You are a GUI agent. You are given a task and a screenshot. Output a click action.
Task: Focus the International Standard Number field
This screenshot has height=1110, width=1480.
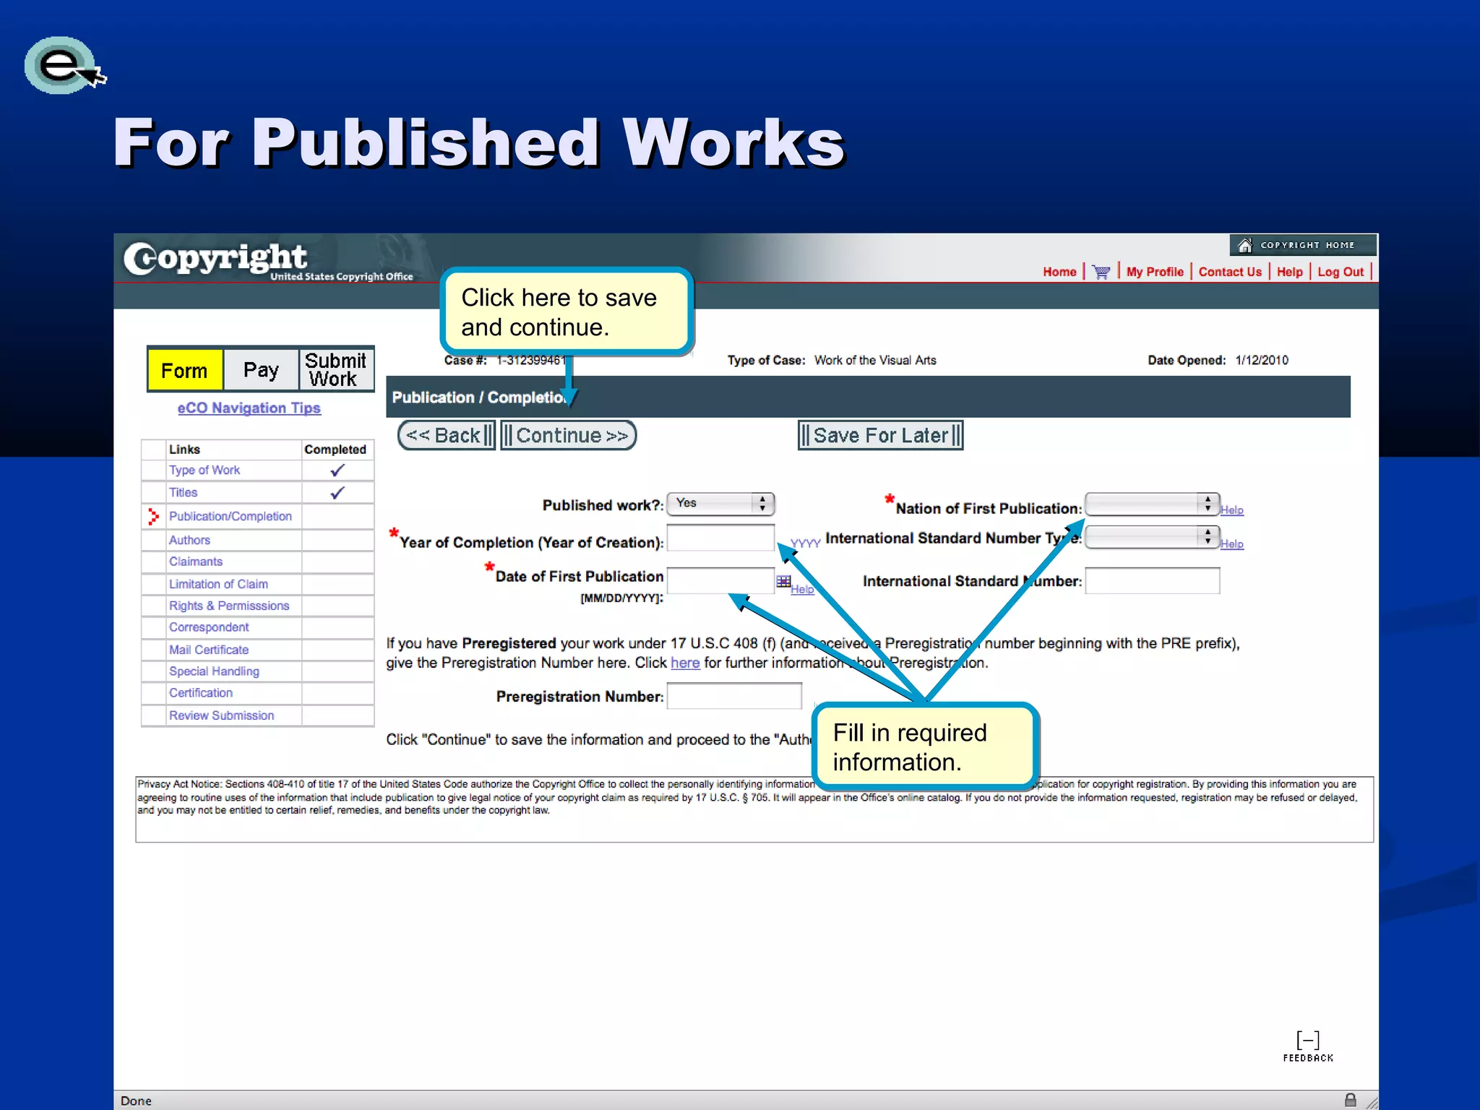pos(1153,580)
